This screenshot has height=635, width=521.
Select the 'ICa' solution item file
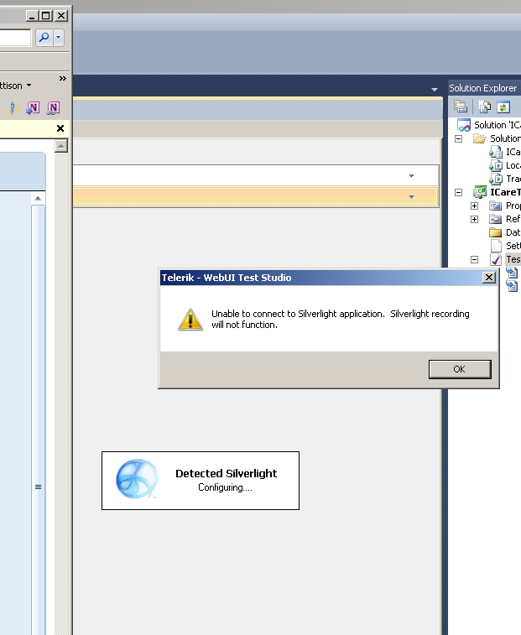tap(513, 152)
